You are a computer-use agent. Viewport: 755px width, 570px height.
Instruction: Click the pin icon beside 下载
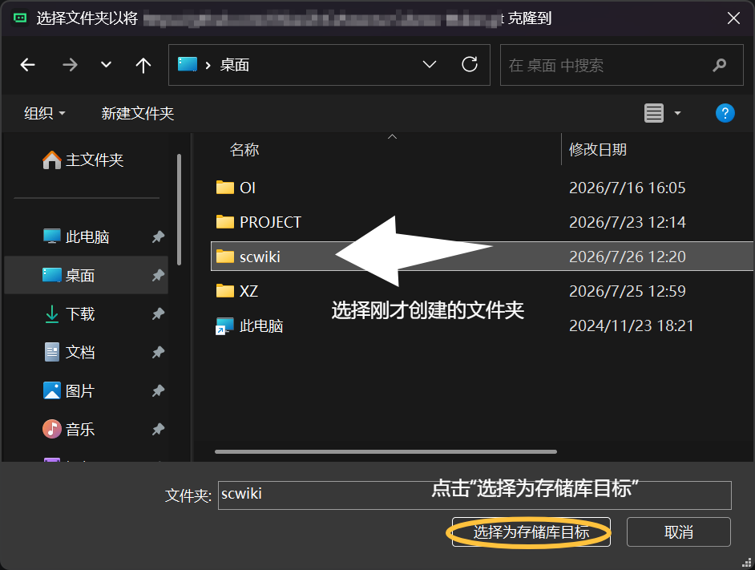(158, 313)
